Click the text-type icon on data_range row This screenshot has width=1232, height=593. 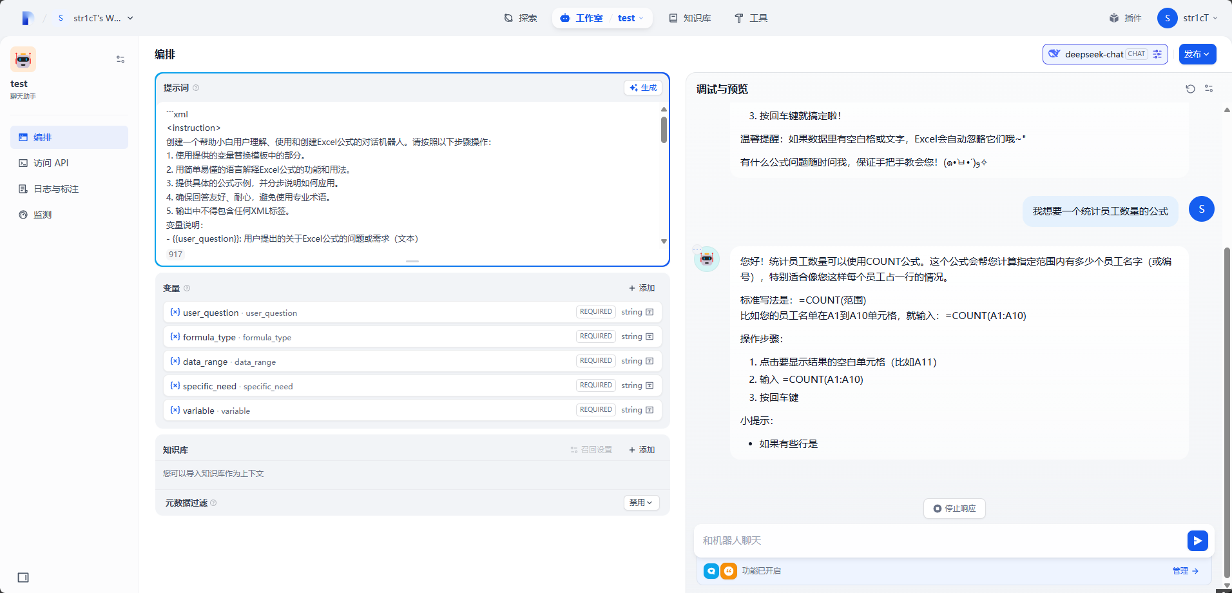tap(650, 361)
